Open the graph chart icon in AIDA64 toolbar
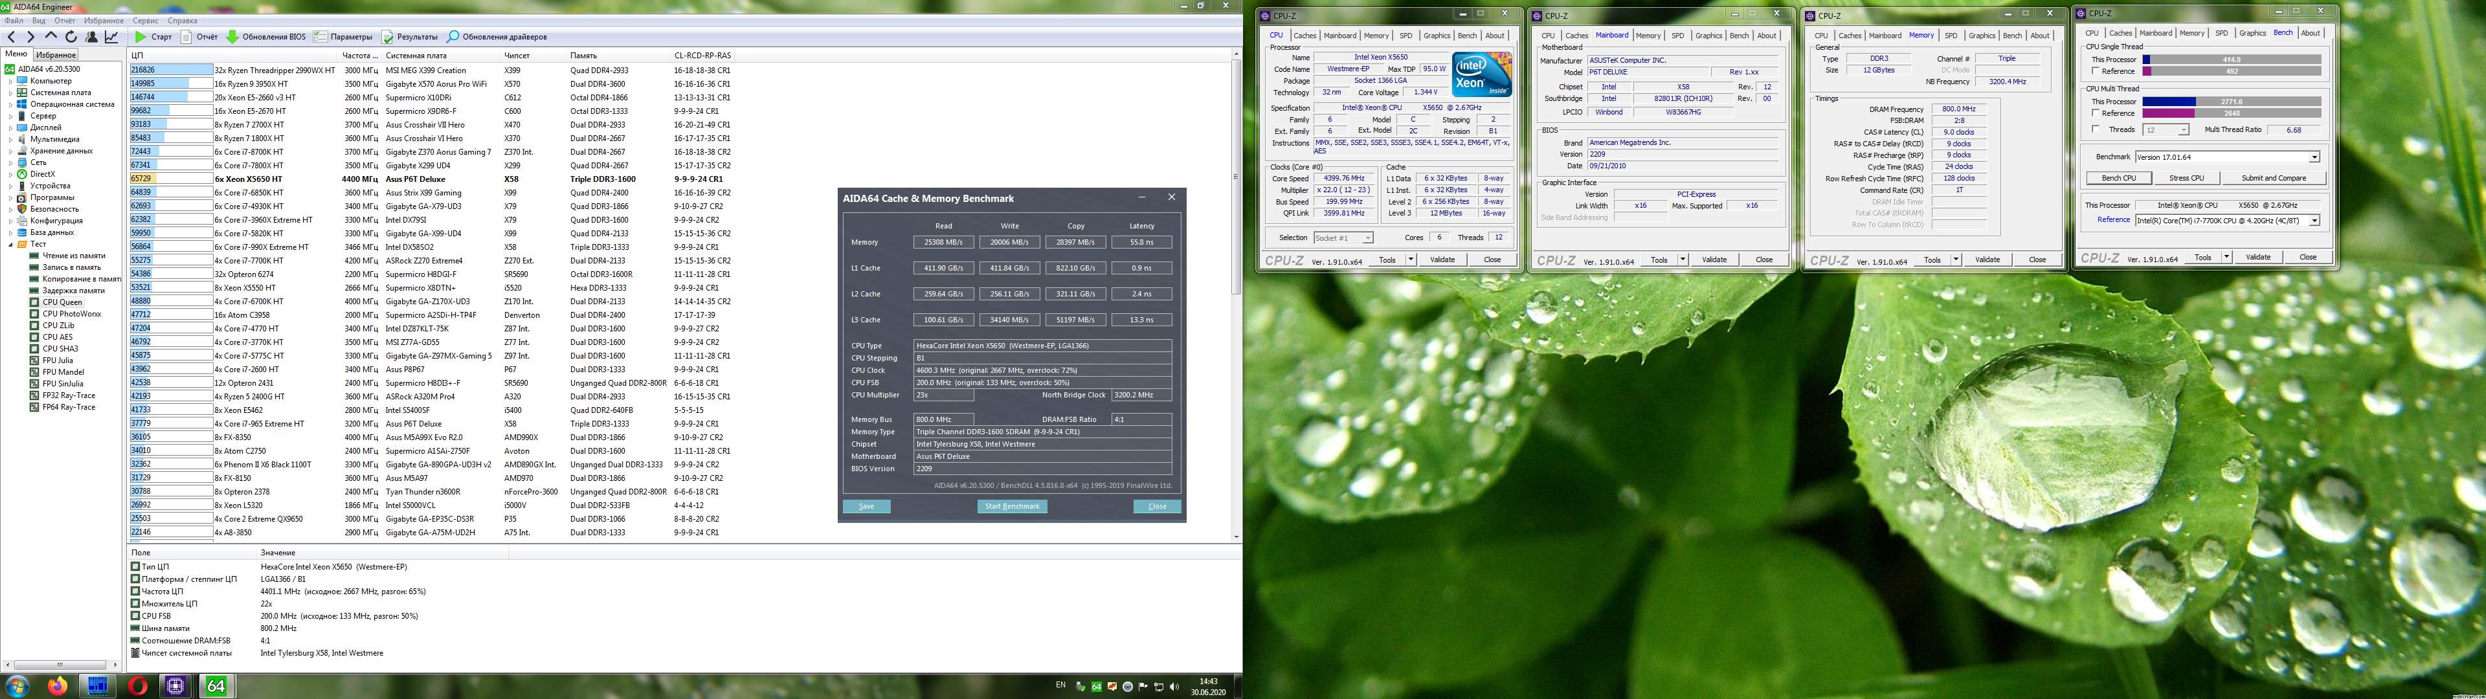2486x699 pixels. click(112, 37)
